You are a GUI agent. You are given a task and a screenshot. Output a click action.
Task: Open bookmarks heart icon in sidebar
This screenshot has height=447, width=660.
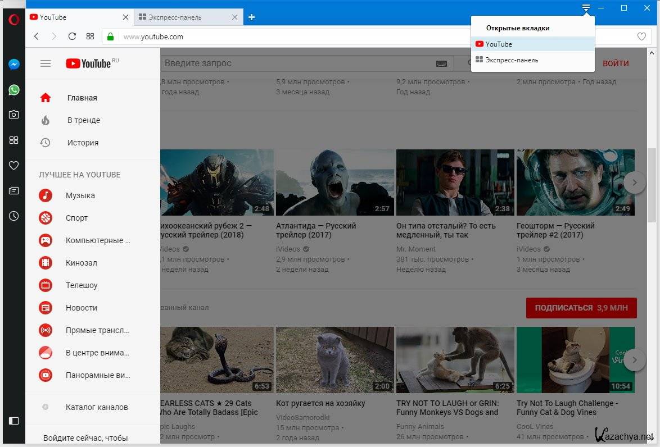coord(14,165)
